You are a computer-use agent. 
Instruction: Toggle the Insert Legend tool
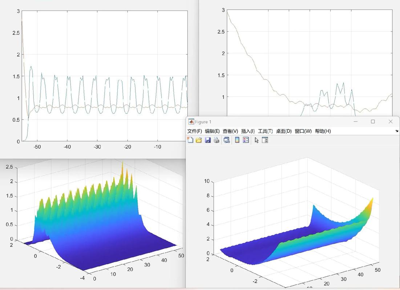tap(246, 140)
